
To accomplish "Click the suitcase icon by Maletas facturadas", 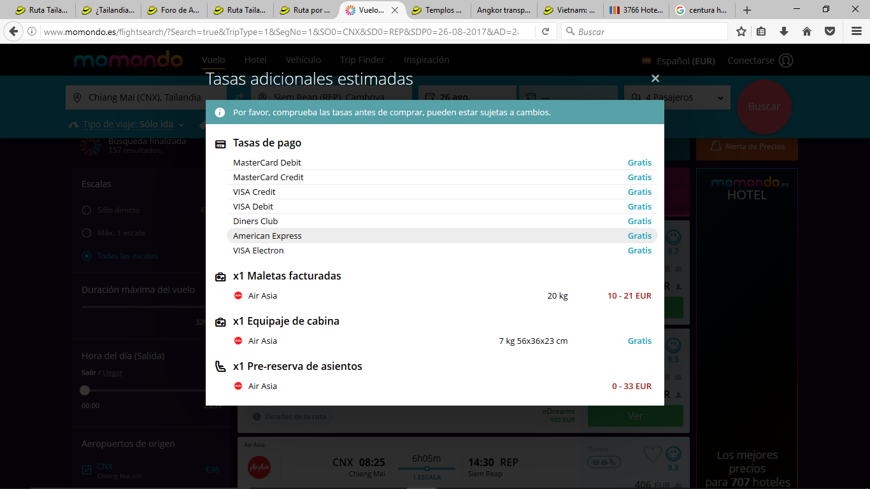I will point(220,277).
